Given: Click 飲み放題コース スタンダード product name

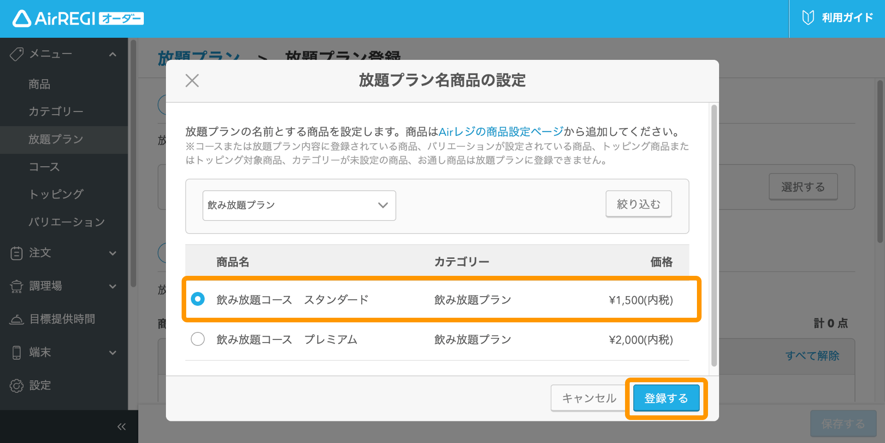Looking at the screenshot, I should [x=293, y=300].
